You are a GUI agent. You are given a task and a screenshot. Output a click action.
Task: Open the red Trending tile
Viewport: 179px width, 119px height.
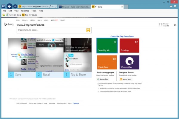click(129, 46)
